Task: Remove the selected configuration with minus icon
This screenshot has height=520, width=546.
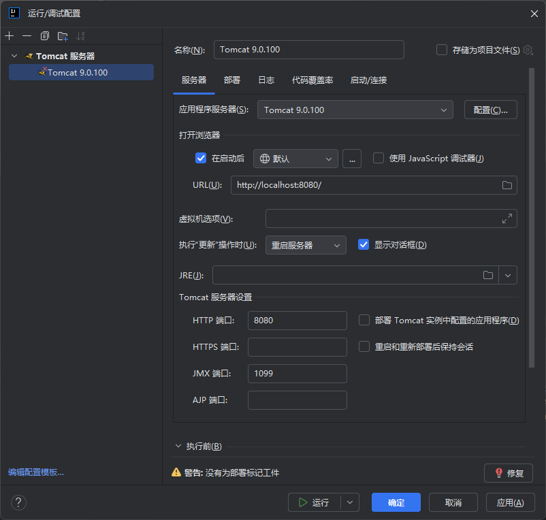Action: pyautogui.click(x=27, y=36)
